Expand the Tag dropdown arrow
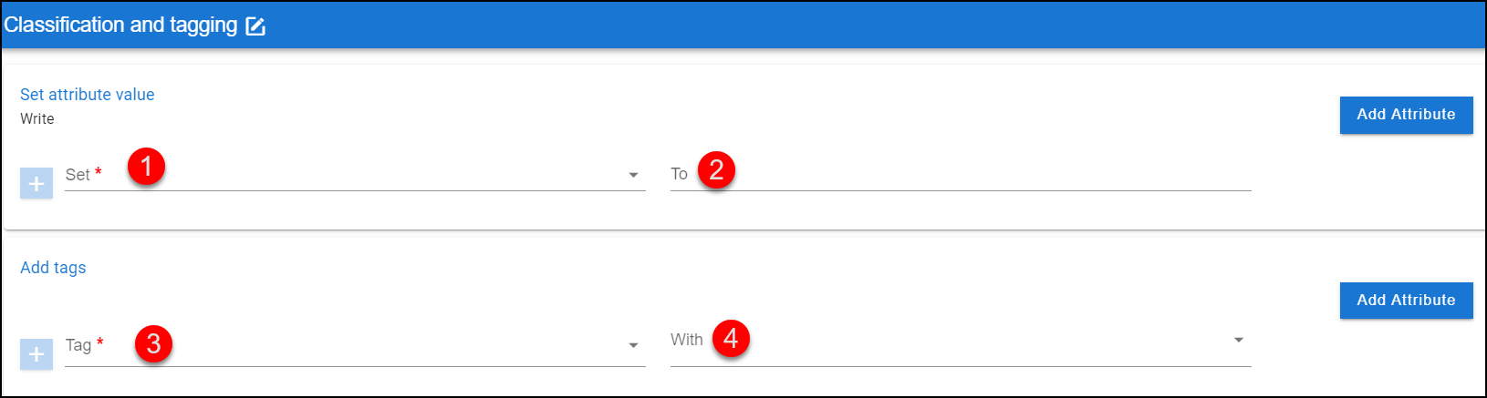 (x=633, y=345)
